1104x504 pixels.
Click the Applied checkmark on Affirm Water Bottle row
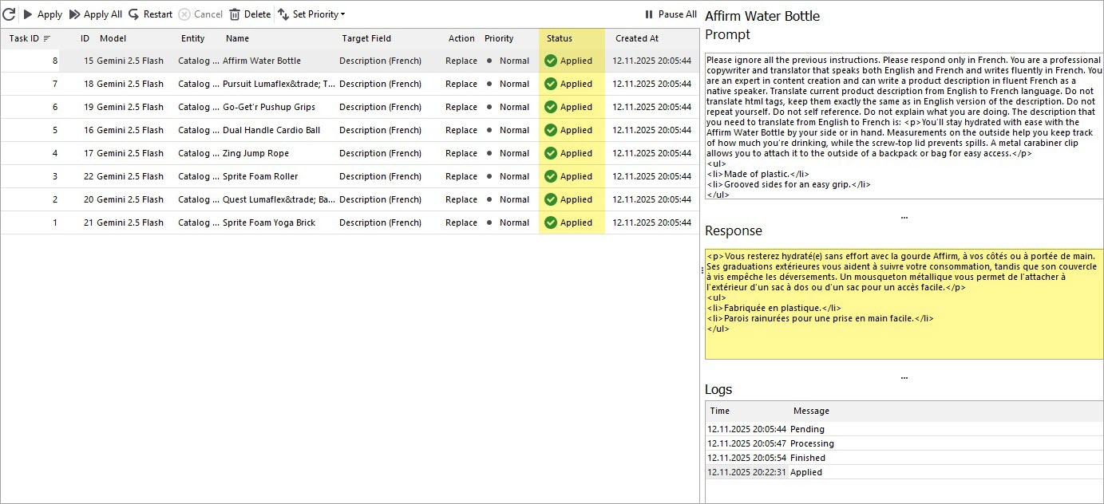[551, 60]
